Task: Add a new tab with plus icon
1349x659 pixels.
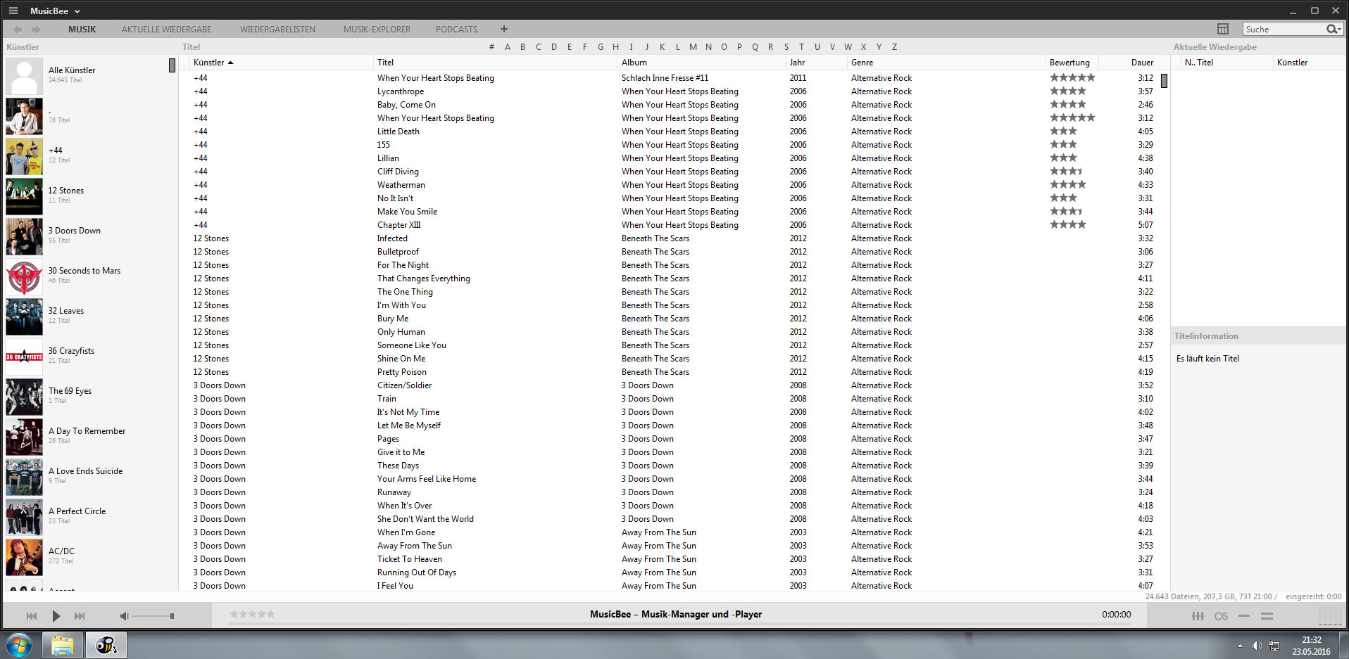Action: coord(503,29)
